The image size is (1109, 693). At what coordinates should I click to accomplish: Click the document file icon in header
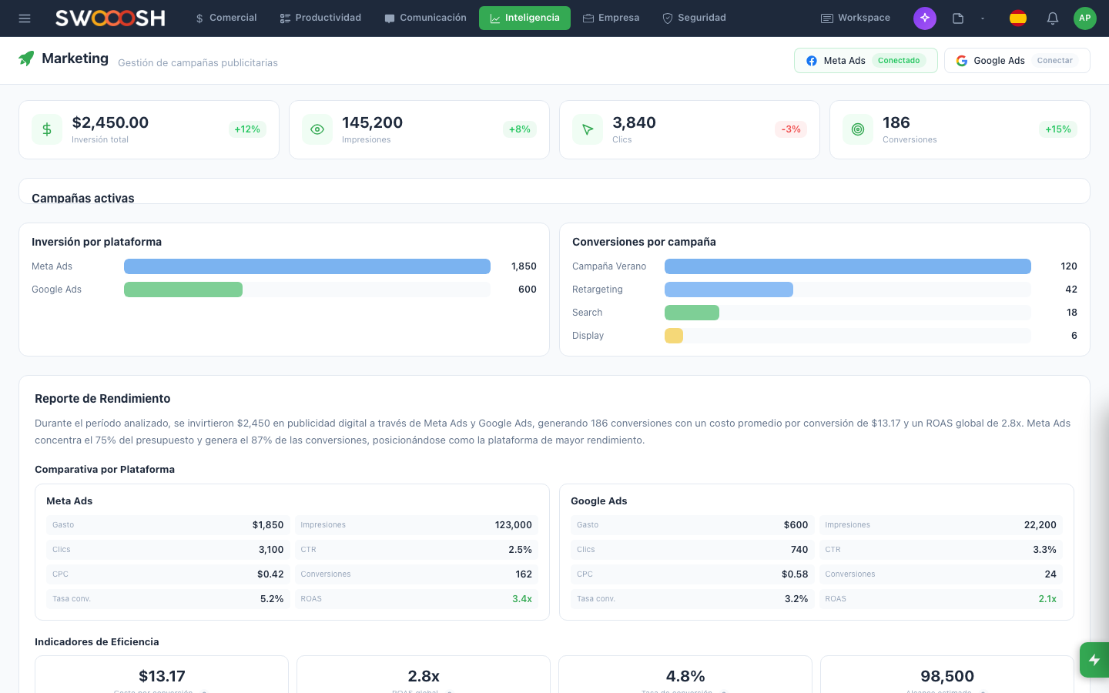click(957, 18)
